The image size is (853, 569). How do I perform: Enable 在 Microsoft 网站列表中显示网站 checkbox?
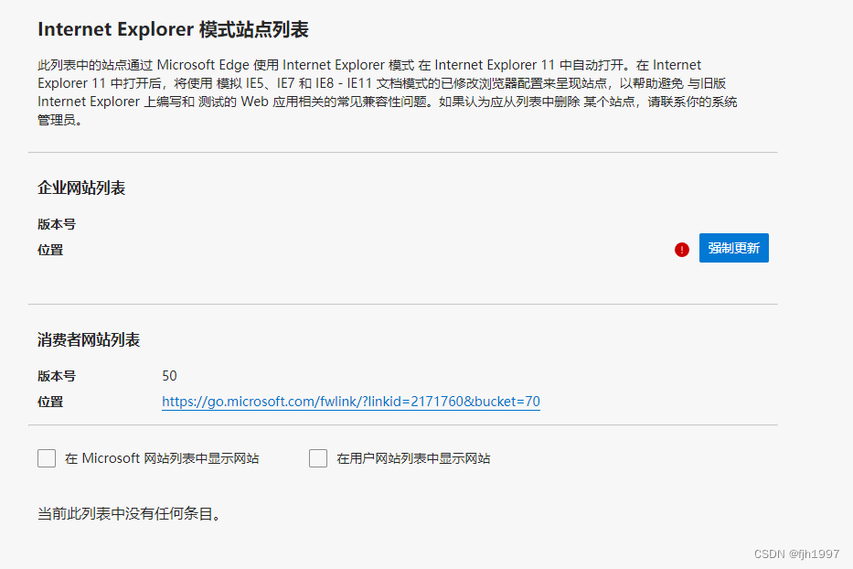tap(47, 458)
